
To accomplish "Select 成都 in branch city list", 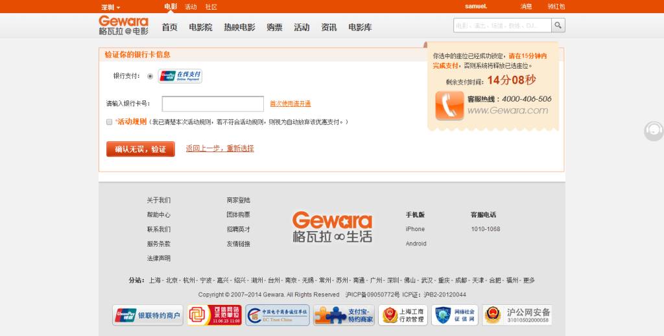I will pos(461,280).
